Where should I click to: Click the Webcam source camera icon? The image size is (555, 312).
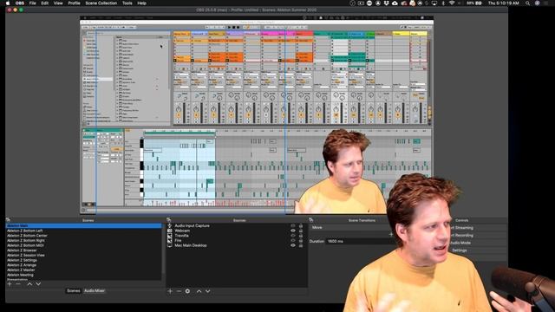click(x=170, y=231)
